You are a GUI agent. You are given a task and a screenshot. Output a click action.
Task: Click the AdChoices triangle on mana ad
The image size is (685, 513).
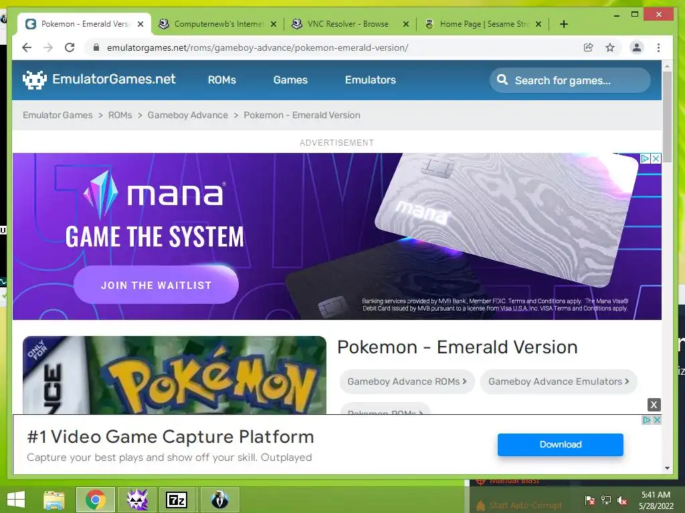[x=645, y=158]
